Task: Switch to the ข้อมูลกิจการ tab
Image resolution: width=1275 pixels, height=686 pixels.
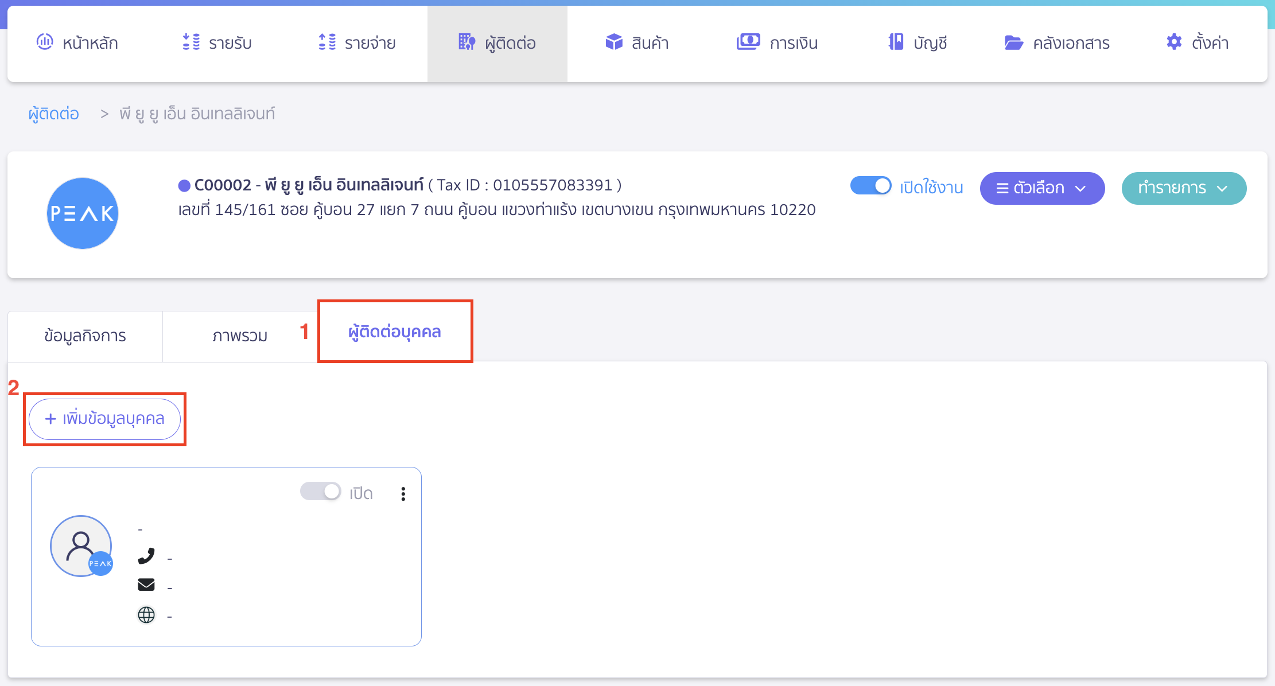Action: [85, 336]
